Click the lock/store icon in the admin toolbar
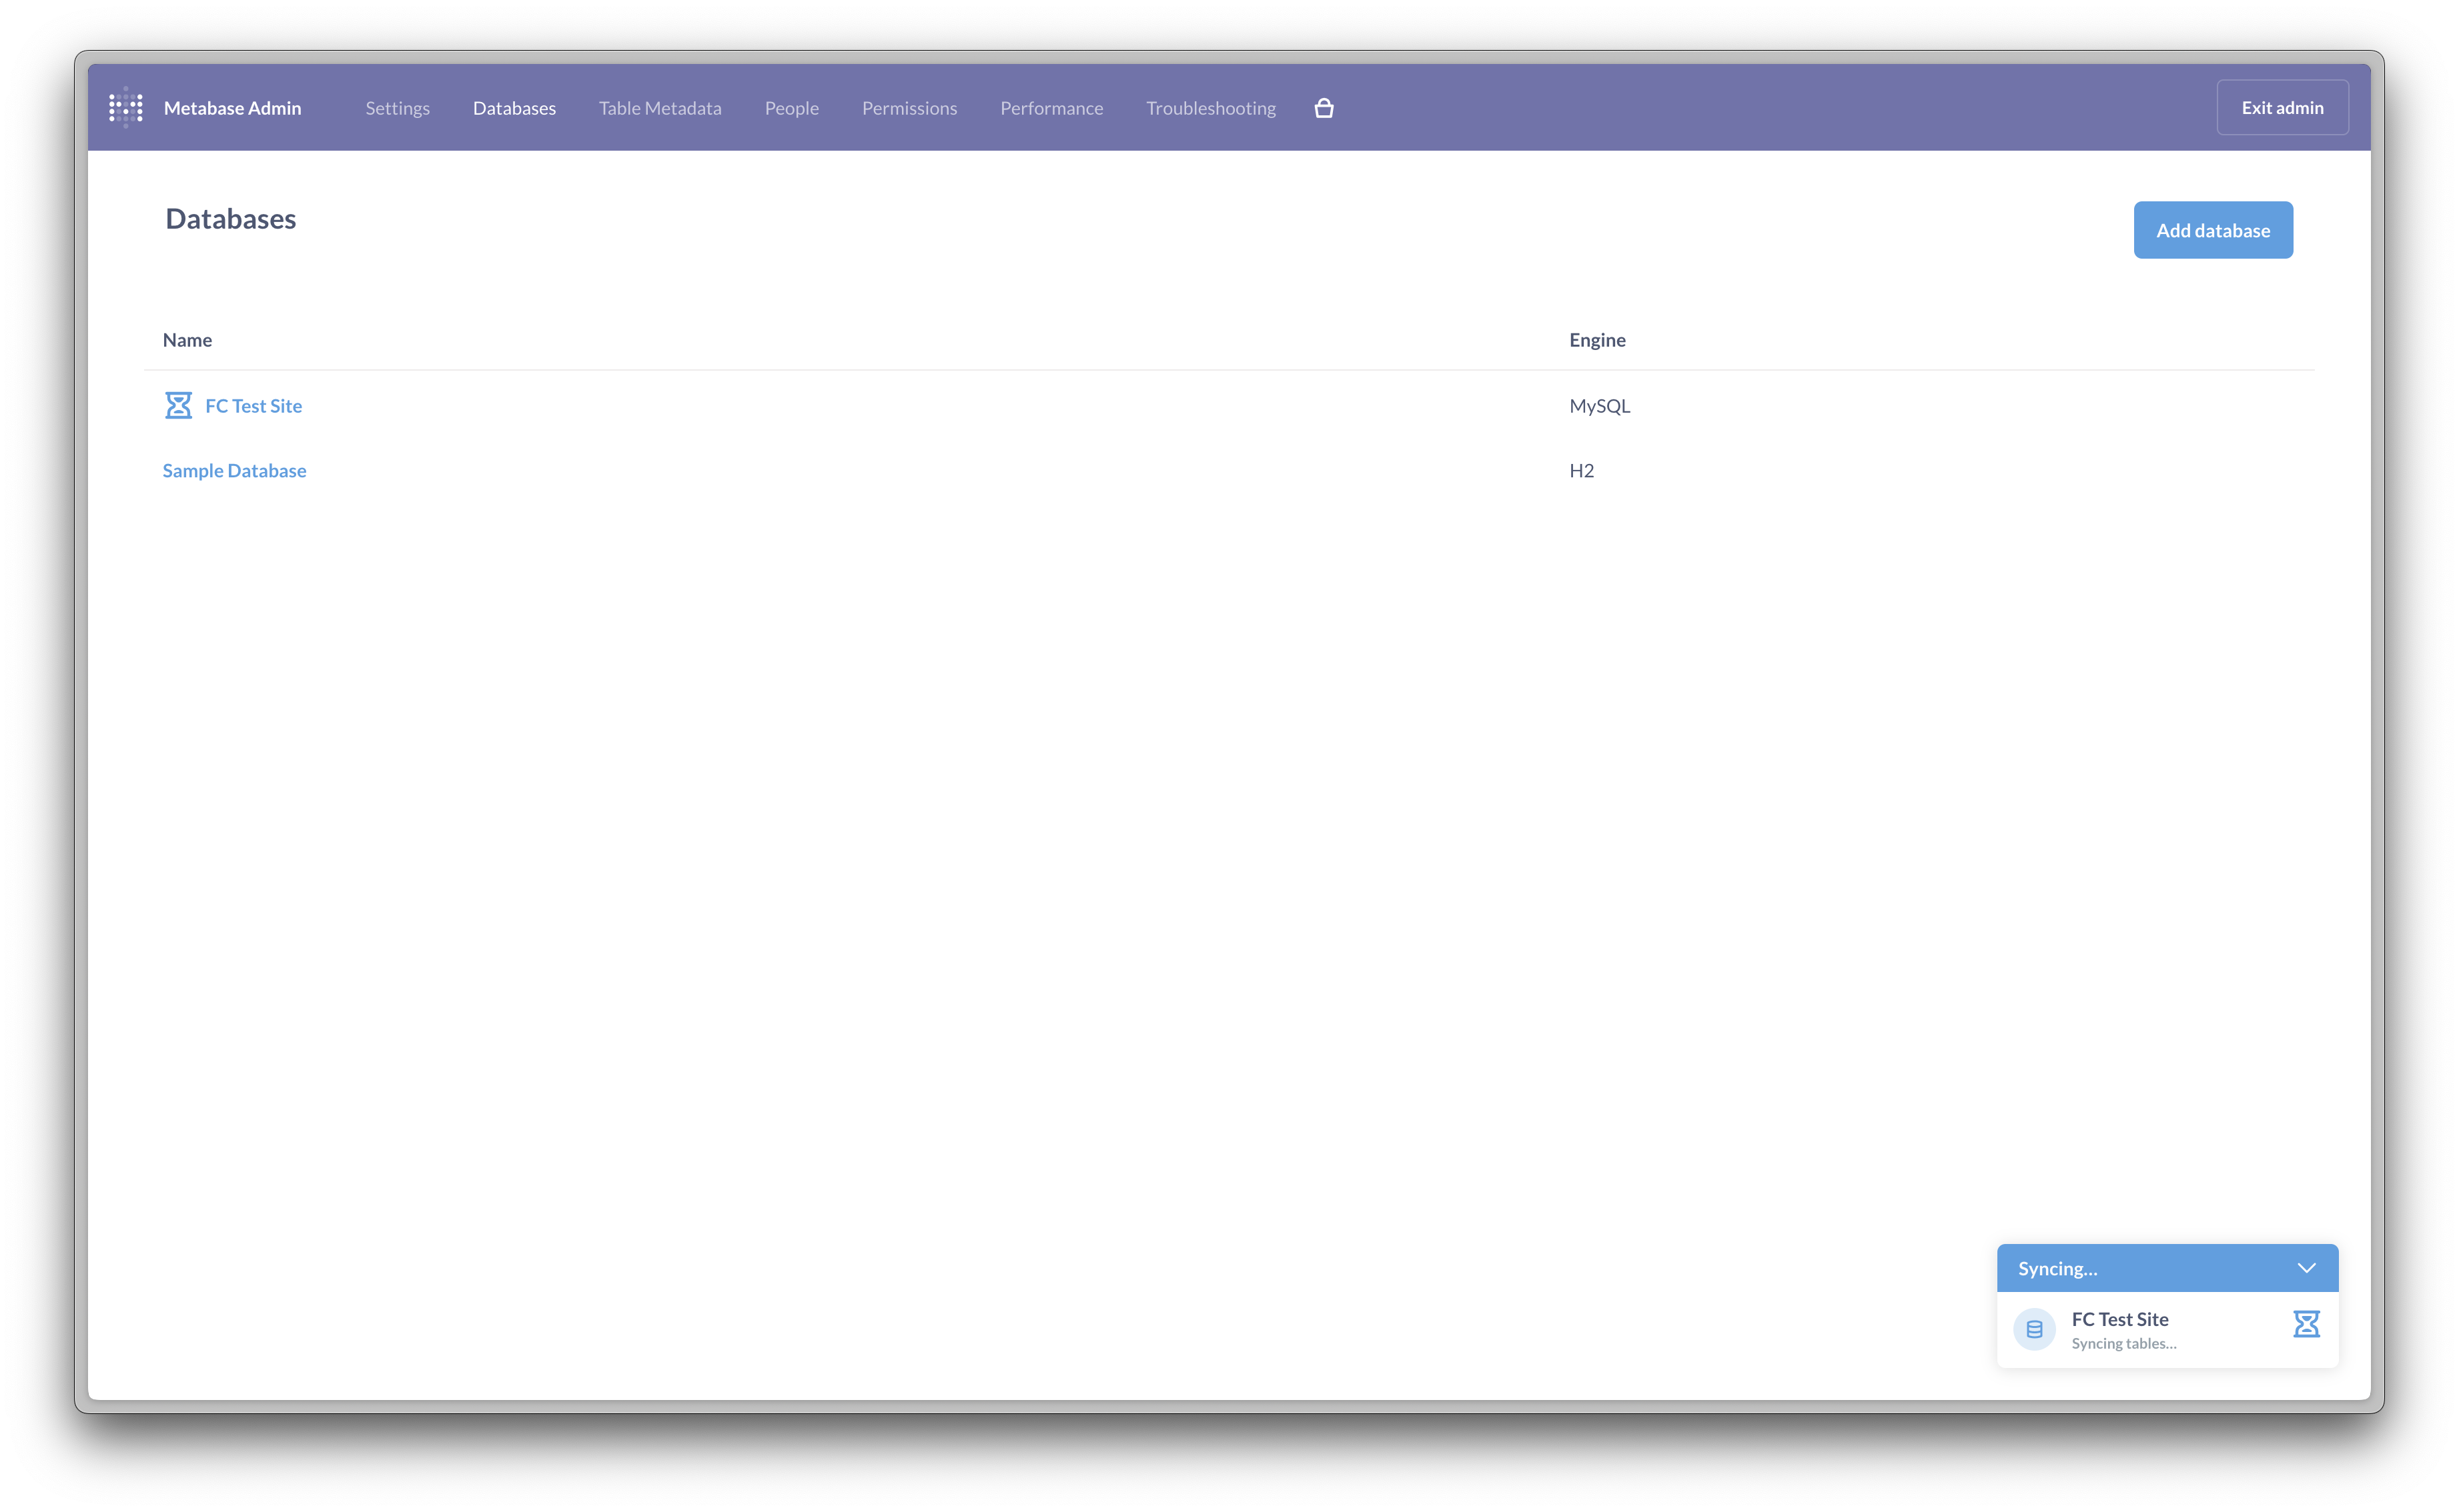 pos(1324,107)
